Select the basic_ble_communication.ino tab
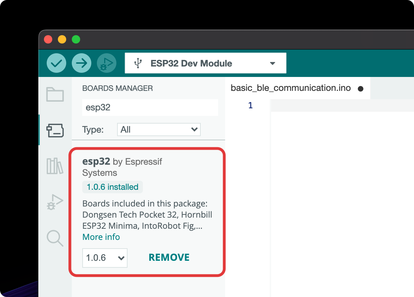This screenshot has height=297, width=414. click(x=291, y=88)
